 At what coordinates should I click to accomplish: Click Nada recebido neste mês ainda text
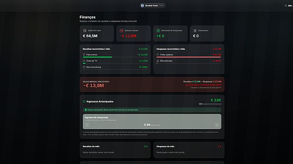pos(99,152)
